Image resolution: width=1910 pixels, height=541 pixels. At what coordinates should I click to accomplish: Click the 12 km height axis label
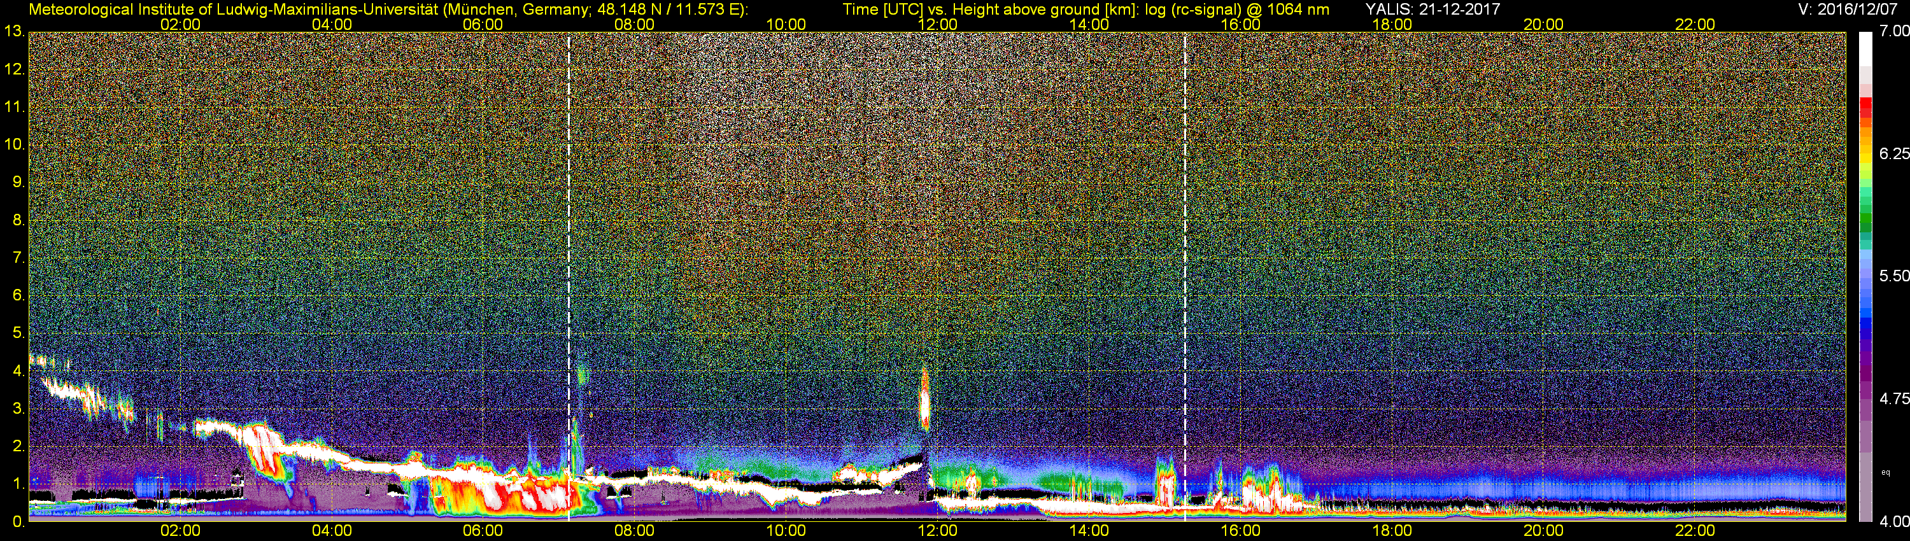click(14, 69)
